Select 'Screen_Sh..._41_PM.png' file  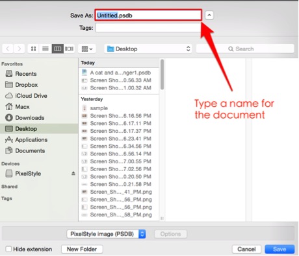point(119,192)
